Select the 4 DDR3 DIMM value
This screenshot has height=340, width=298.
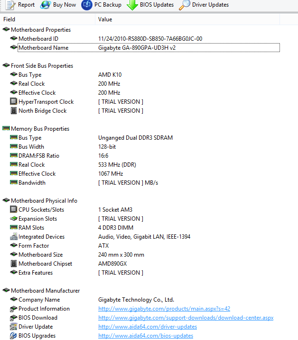(116, 228)
